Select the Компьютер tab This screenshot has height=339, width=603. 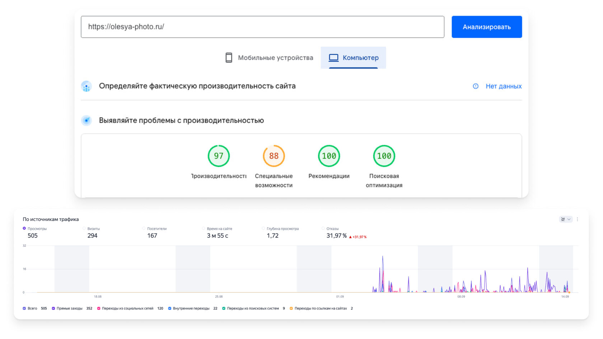(354, 58)
